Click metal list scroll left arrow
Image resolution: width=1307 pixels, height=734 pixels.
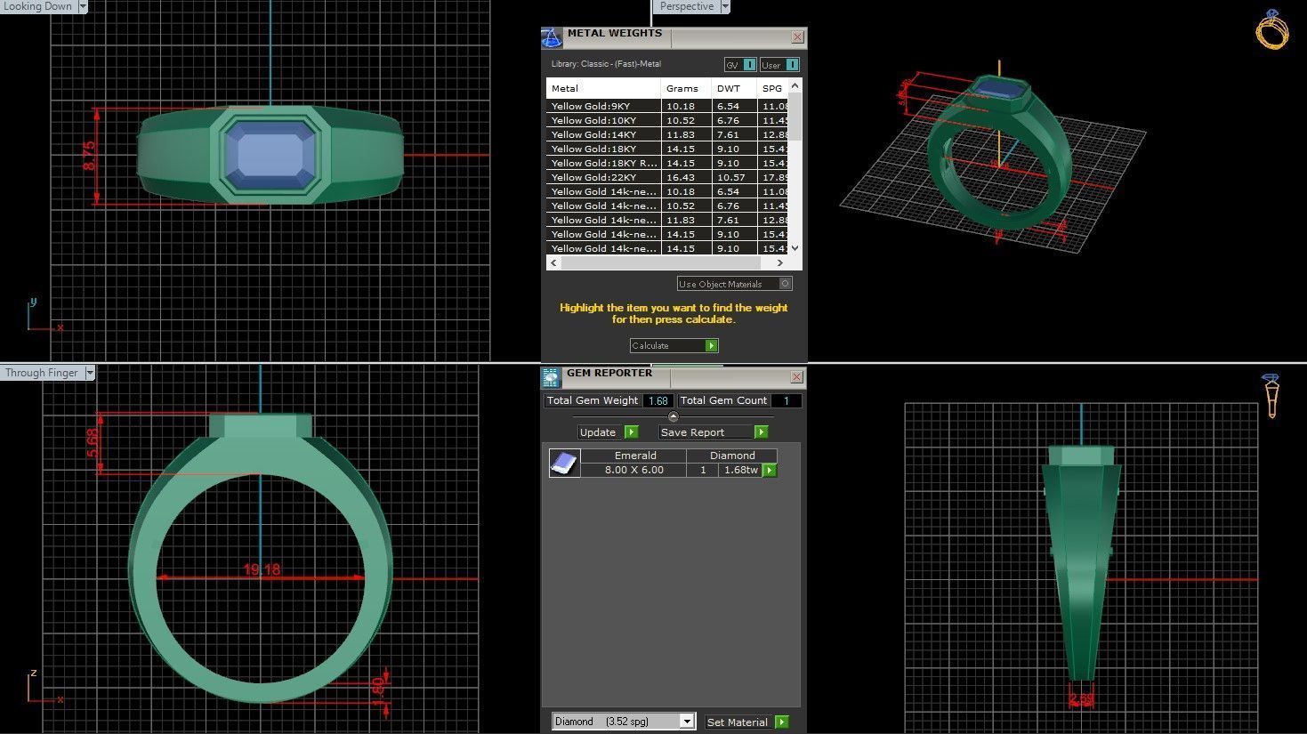coord(553,263)
